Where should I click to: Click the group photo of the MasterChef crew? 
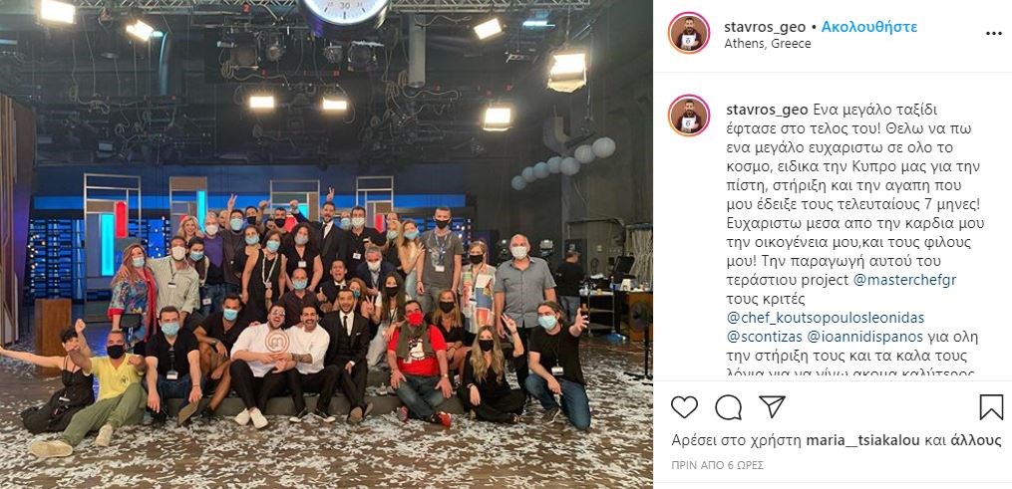(327, 244)
